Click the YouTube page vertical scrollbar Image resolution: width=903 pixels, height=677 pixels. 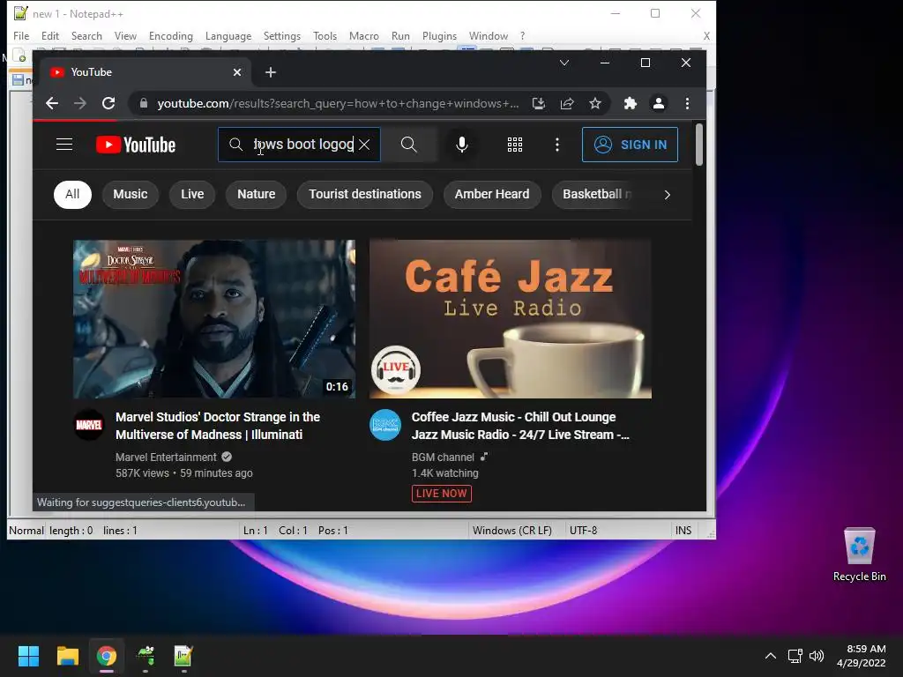click(699, 145)
